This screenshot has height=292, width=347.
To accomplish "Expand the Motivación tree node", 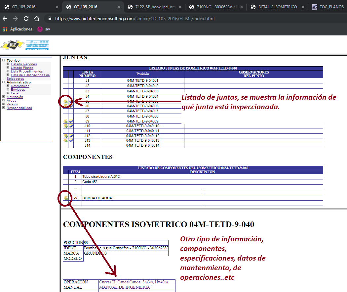I will [4, 97].
